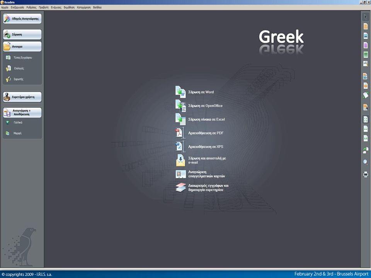Open Σάρωση πίνακα σε Excel shortcut
This screenshot has height=278, width=371.
pos(200,119)
